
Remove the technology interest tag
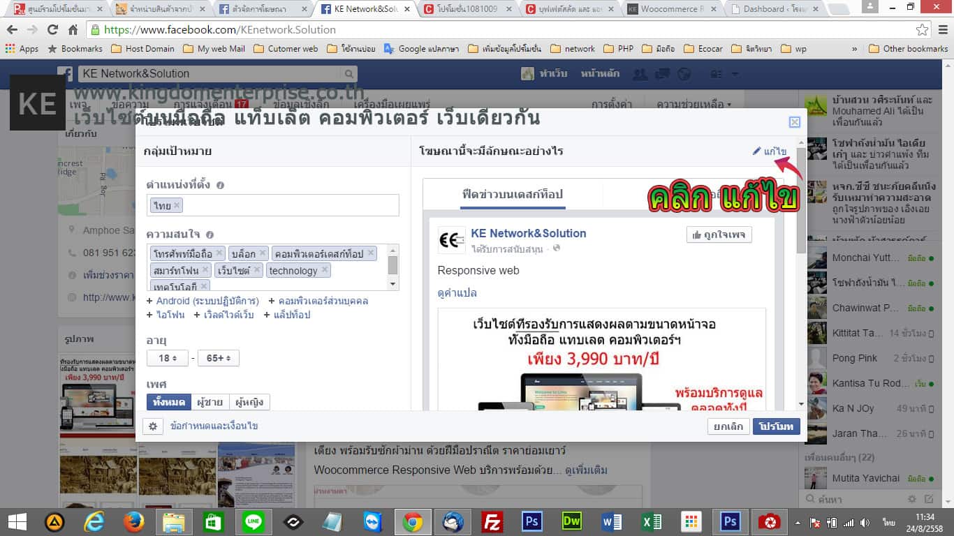point(324,269)
